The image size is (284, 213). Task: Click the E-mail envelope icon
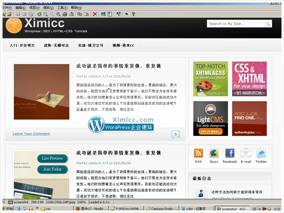click(x=246, y=153)
